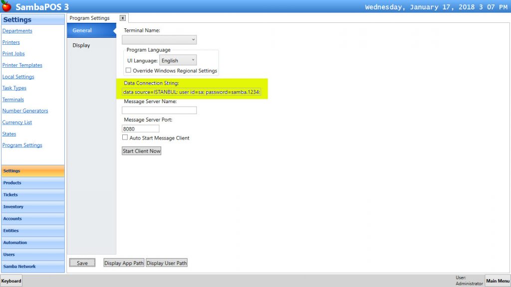Select the Settings navigation section

[x=32, y=171]
